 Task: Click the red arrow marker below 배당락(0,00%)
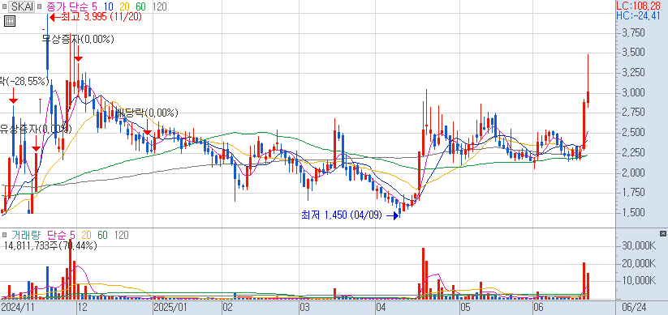pyautogui.click(x=148, y=127)
